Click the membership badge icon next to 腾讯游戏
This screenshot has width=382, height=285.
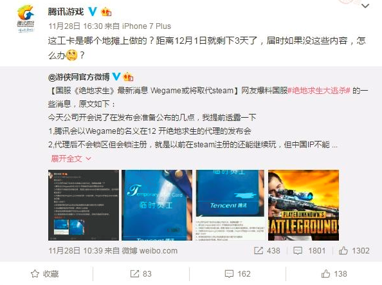pyautogui.click(x=106, y=12)
